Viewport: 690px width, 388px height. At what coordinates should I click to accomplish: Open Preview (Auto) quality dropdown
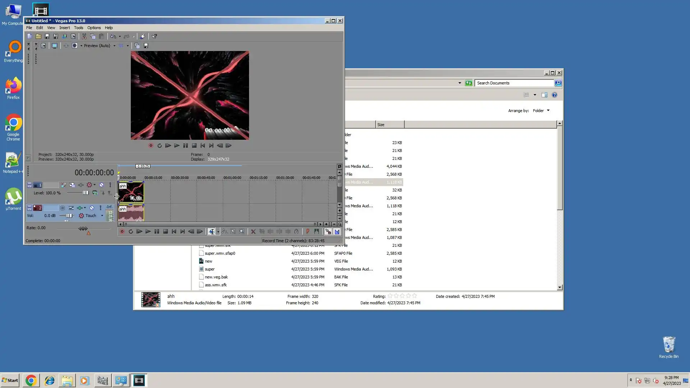114,46
